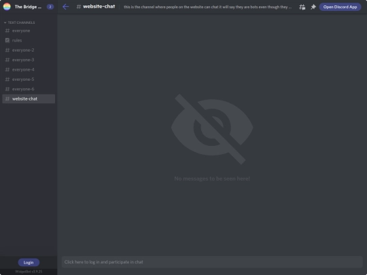Switch to the everyone-6 channel
367x275 pixels.
[29, 89]
